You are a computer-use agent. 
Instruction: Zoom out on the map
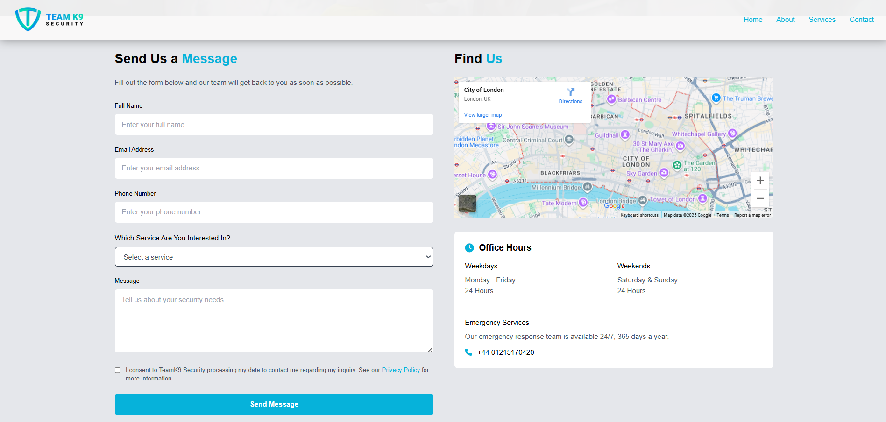[x=760, y=198]
